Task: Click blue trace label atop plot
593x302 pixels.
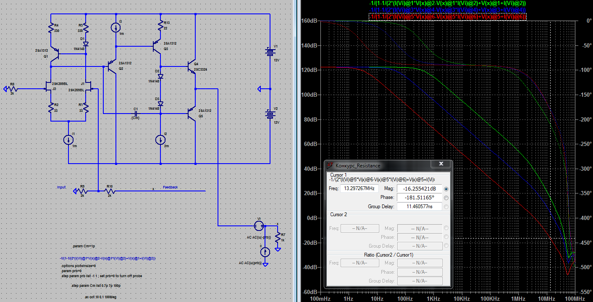Action: (x=447, y=10)
